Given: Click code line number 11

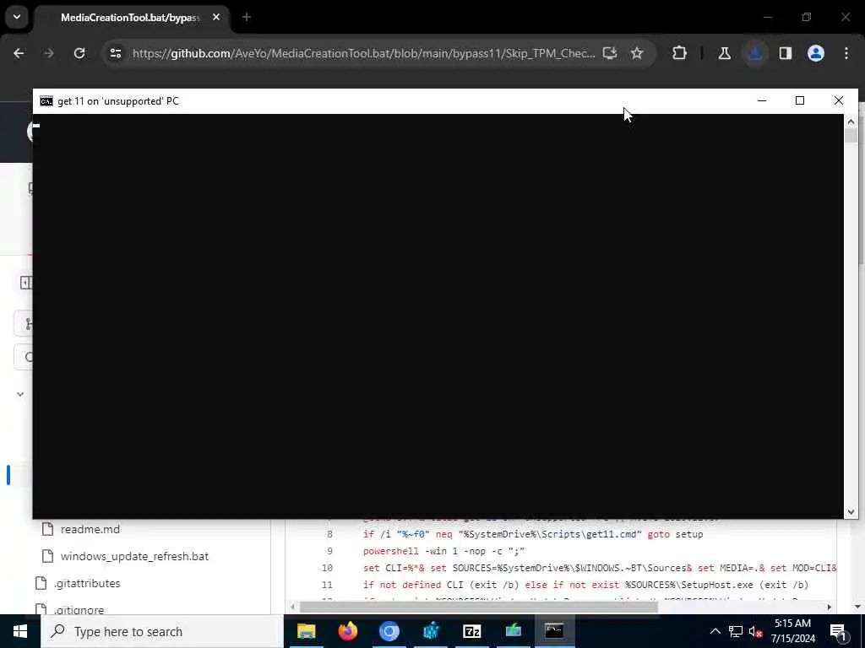Looking at the screenshot, I should [327, 586].
